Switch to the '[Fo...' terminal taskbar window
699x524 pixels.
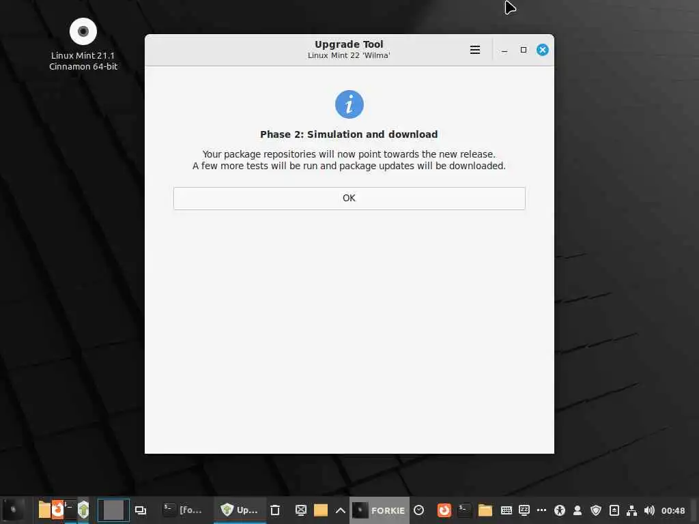pos(182,510)
